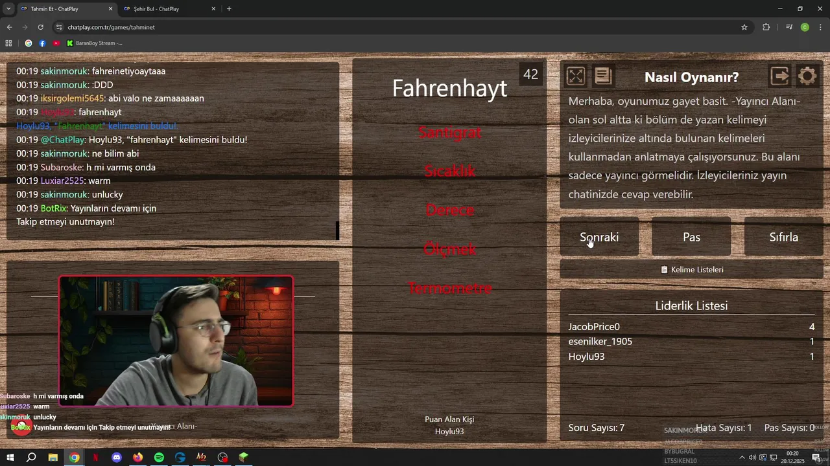Click the taskbar clock showing 00:20

[792, 458]
